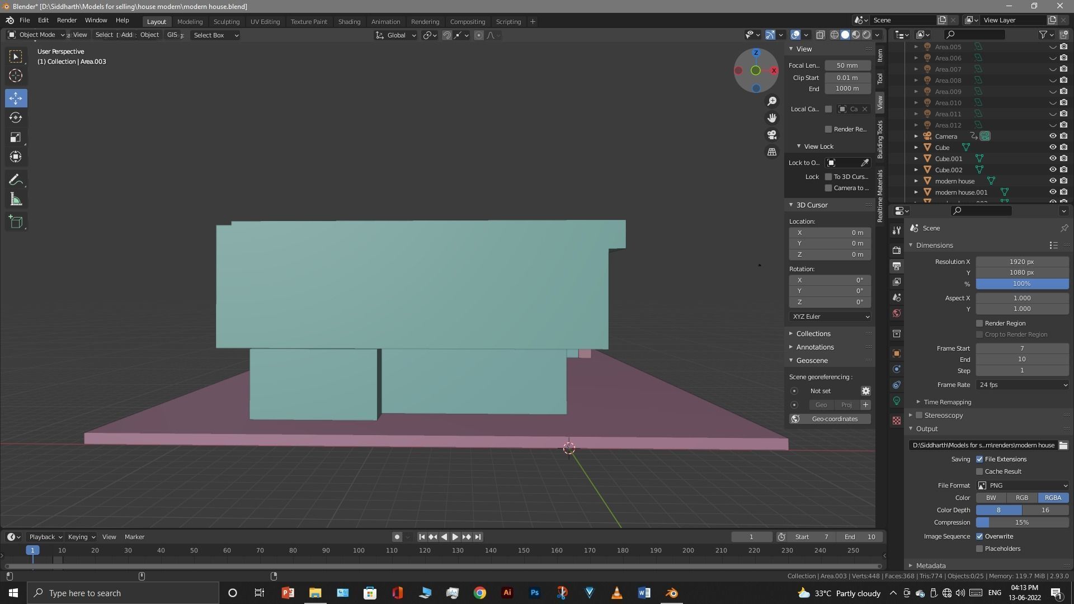1074x604 pixels.
Task: Select BW color mode button
Action: click(991, 498)
